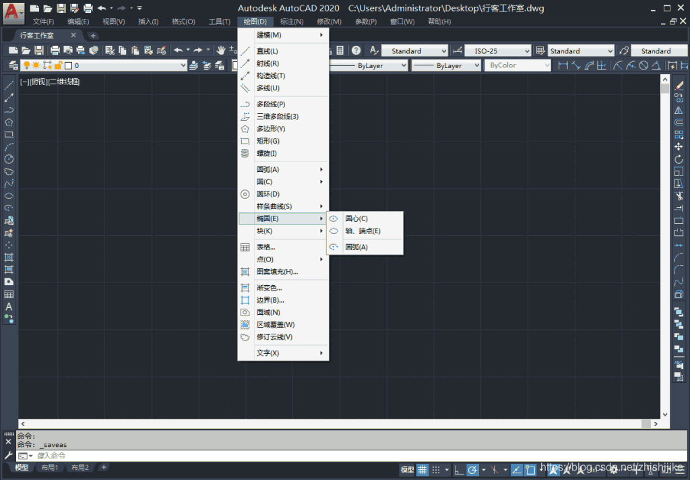Choose 圆心(C) in the ellipse submenu
This screenshot has height=480, width=690.
[365, 218]
